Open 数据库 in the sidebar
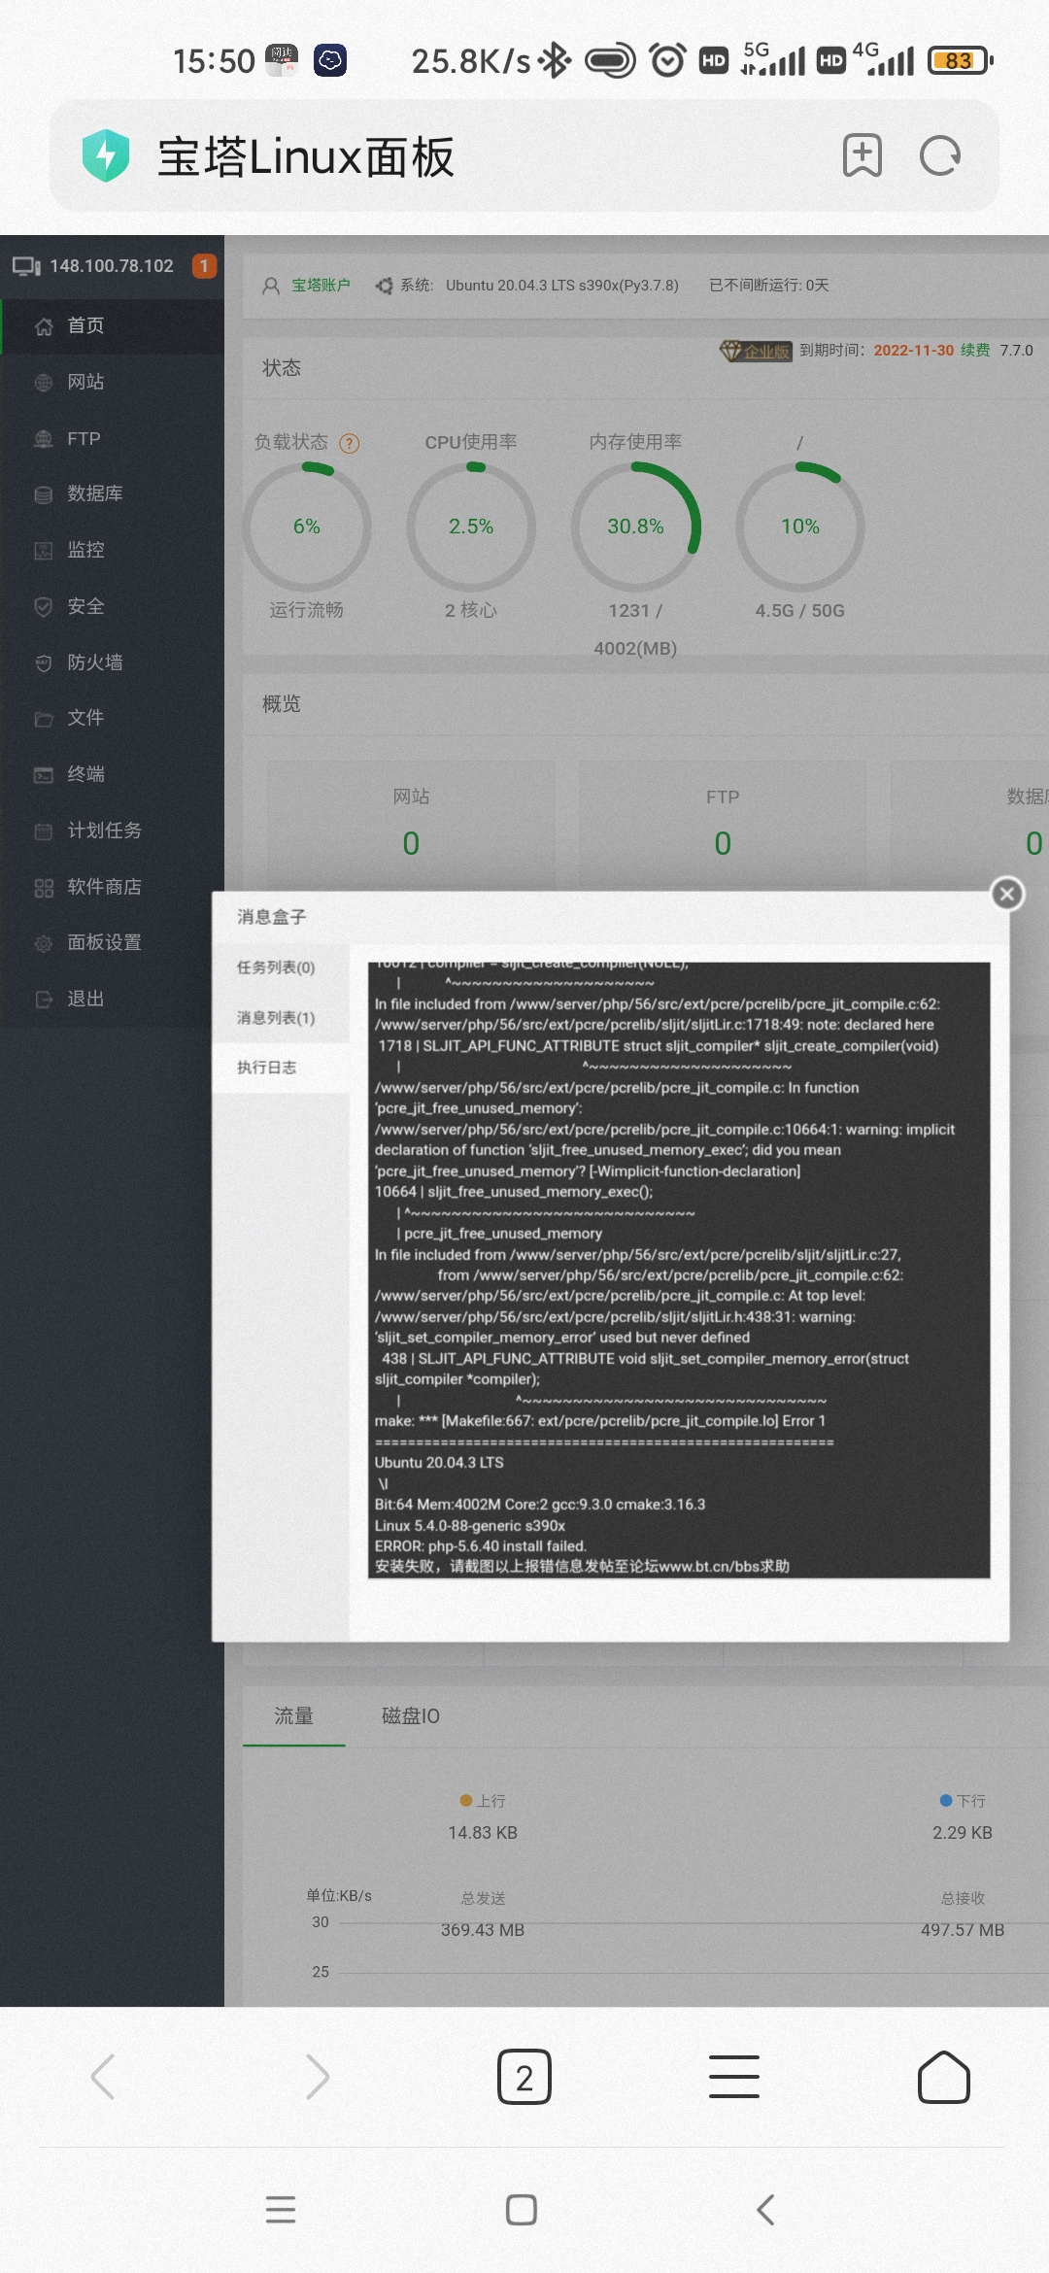This screenshot has width=1049, height=2273. point(112,493)
